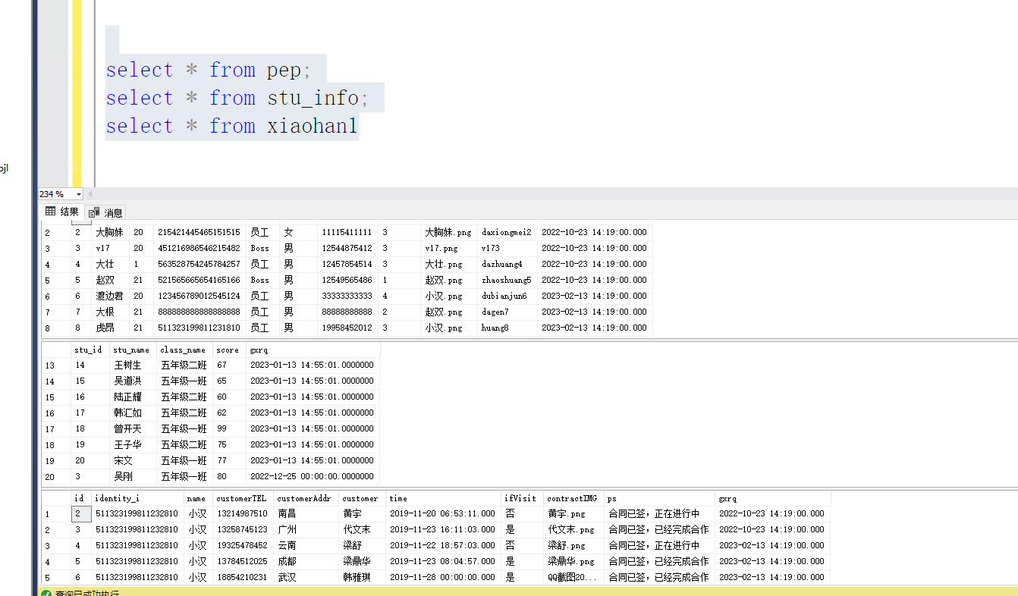Viewport: 1018px width, 596px height.
Task: Click cell 888888888888888888
Action: coord(200,312)
